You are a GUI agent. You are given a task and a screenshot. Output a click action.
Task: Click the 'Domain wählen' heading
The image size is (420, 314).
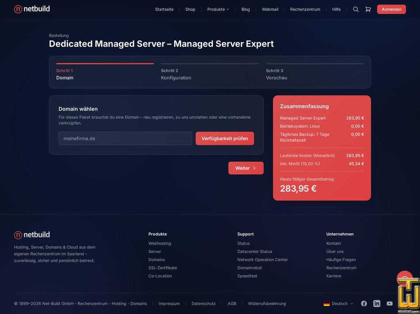[x=78, y=109]
